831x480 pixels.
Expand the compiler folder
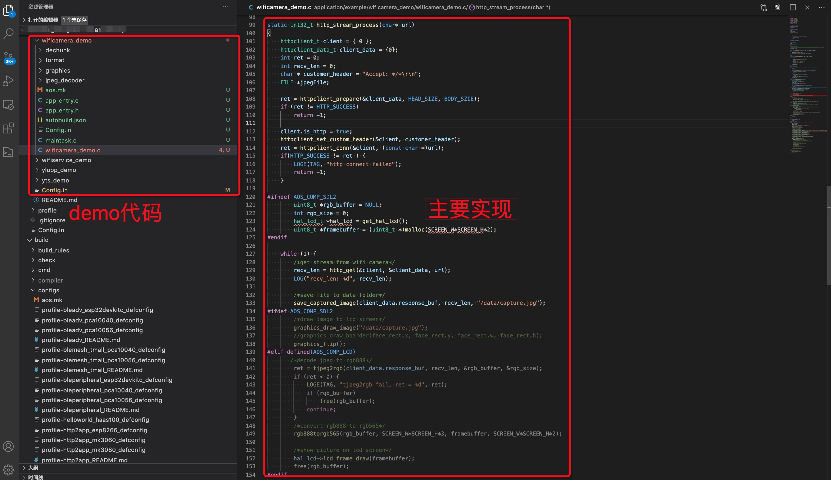33,280
